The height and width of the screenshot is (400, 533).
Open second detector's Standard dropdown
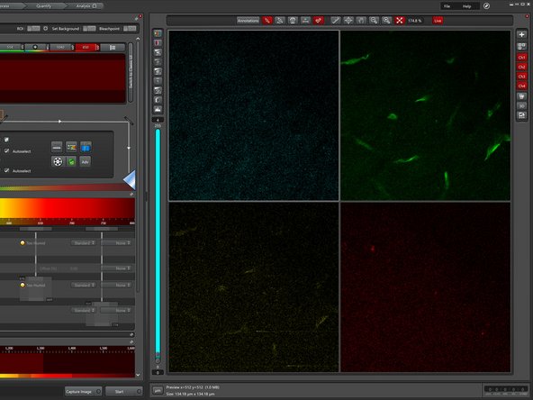tap(84, 285)
